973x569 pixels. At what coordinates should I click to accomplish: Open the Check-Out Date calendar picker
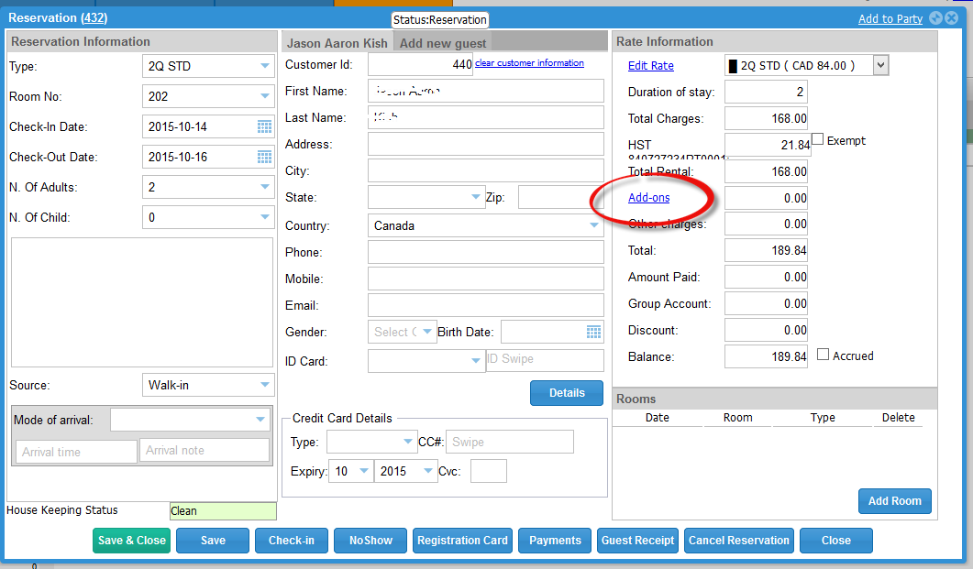point(264,157)
